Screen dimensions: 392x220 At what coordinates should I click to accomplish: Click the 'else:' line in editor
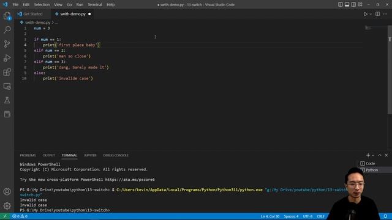39,73
